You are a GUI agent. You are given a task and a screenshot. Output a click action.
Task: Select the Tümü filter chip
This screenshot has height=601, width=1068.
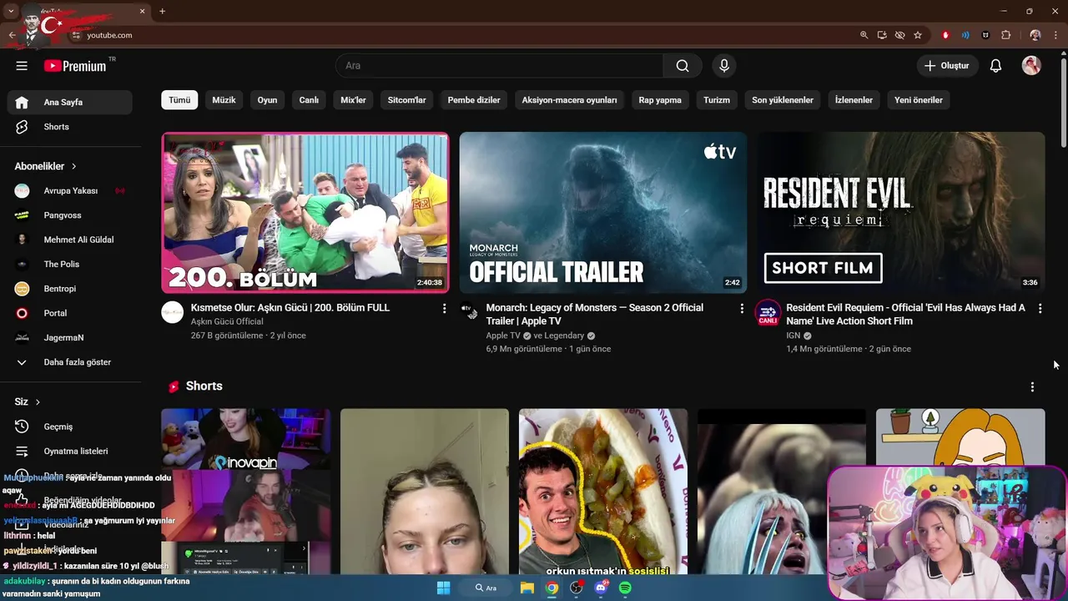pyautogui.click(x=179, y=100)
